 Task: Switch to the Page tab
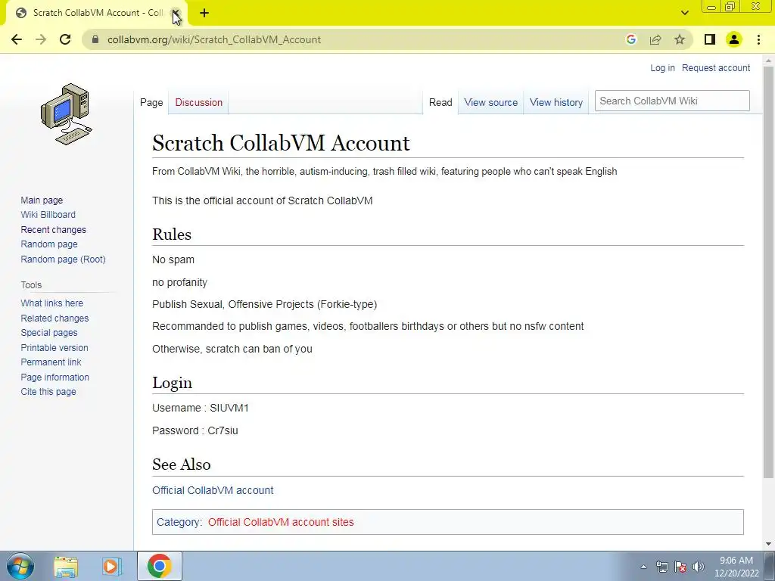coord(151,102)
